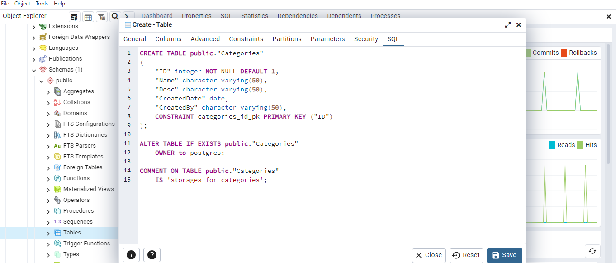This screenshot has width=616, height=263.
Task: Open the Constraints tab
Action: (x=246, y=39)
